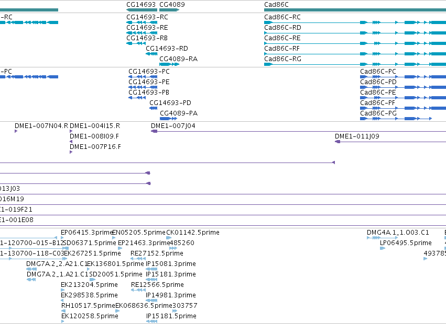Click CG14693-PD coding exon glyph

[154, 108]
